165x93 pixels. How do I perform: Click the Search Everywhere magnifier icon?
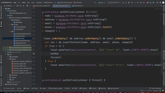(157, 3)
